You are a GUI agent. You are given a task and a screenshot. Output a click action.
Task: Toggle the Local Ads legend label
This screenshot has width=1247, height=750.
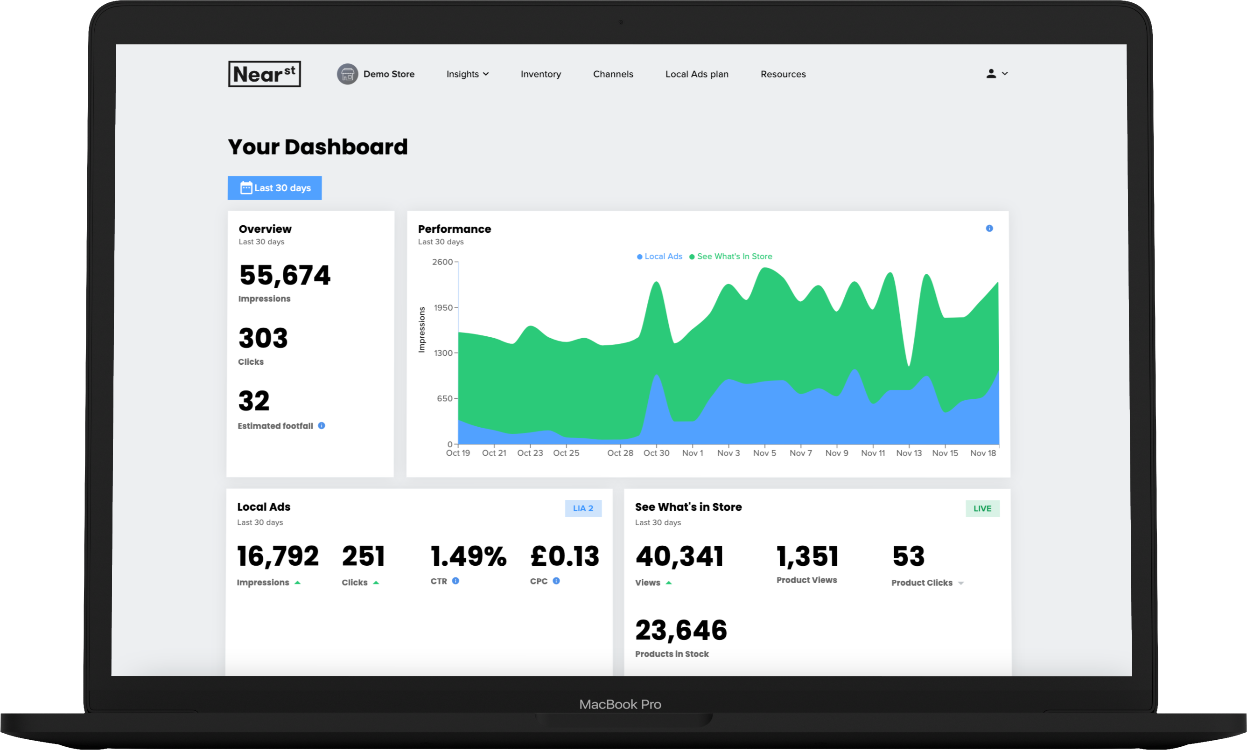[664, 256]
